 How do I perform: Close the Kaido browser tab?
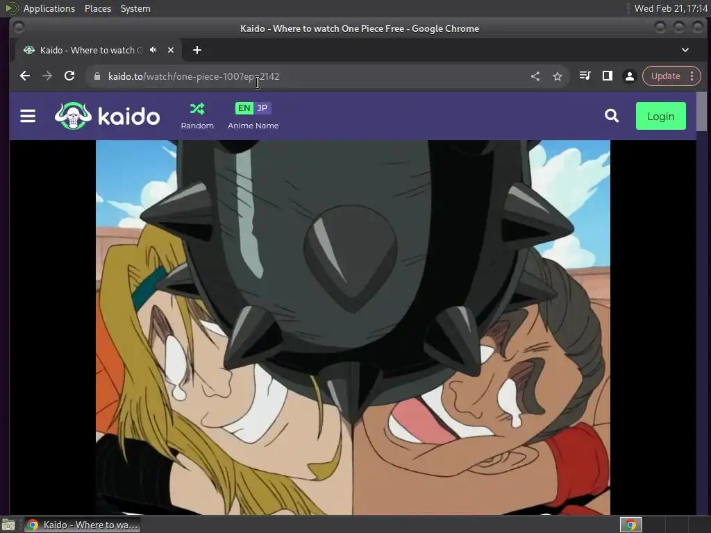point(171,50)
